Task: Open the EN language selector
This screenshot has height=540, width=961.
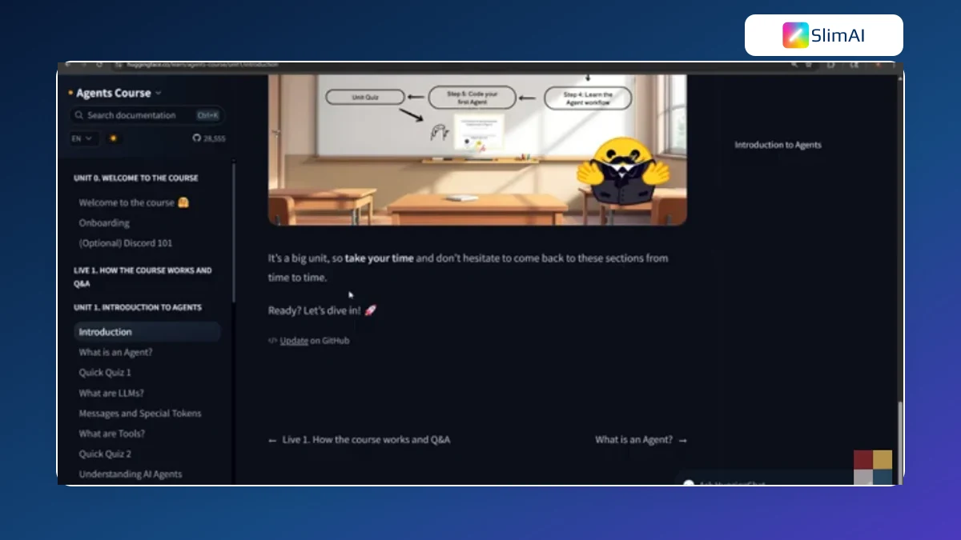Action: pyautogui.click(x=82, y=138)
